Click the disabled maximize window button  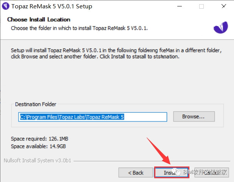click(201, 6)
